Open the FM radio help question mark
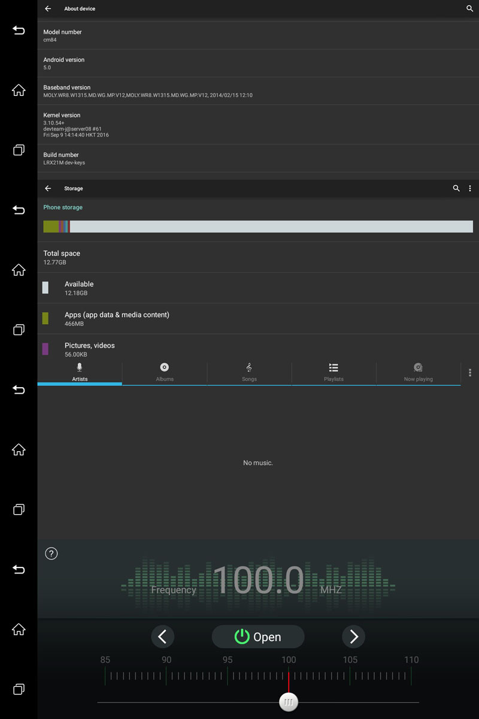This screenshot has width=479, height=719. [x=51, y=554]
